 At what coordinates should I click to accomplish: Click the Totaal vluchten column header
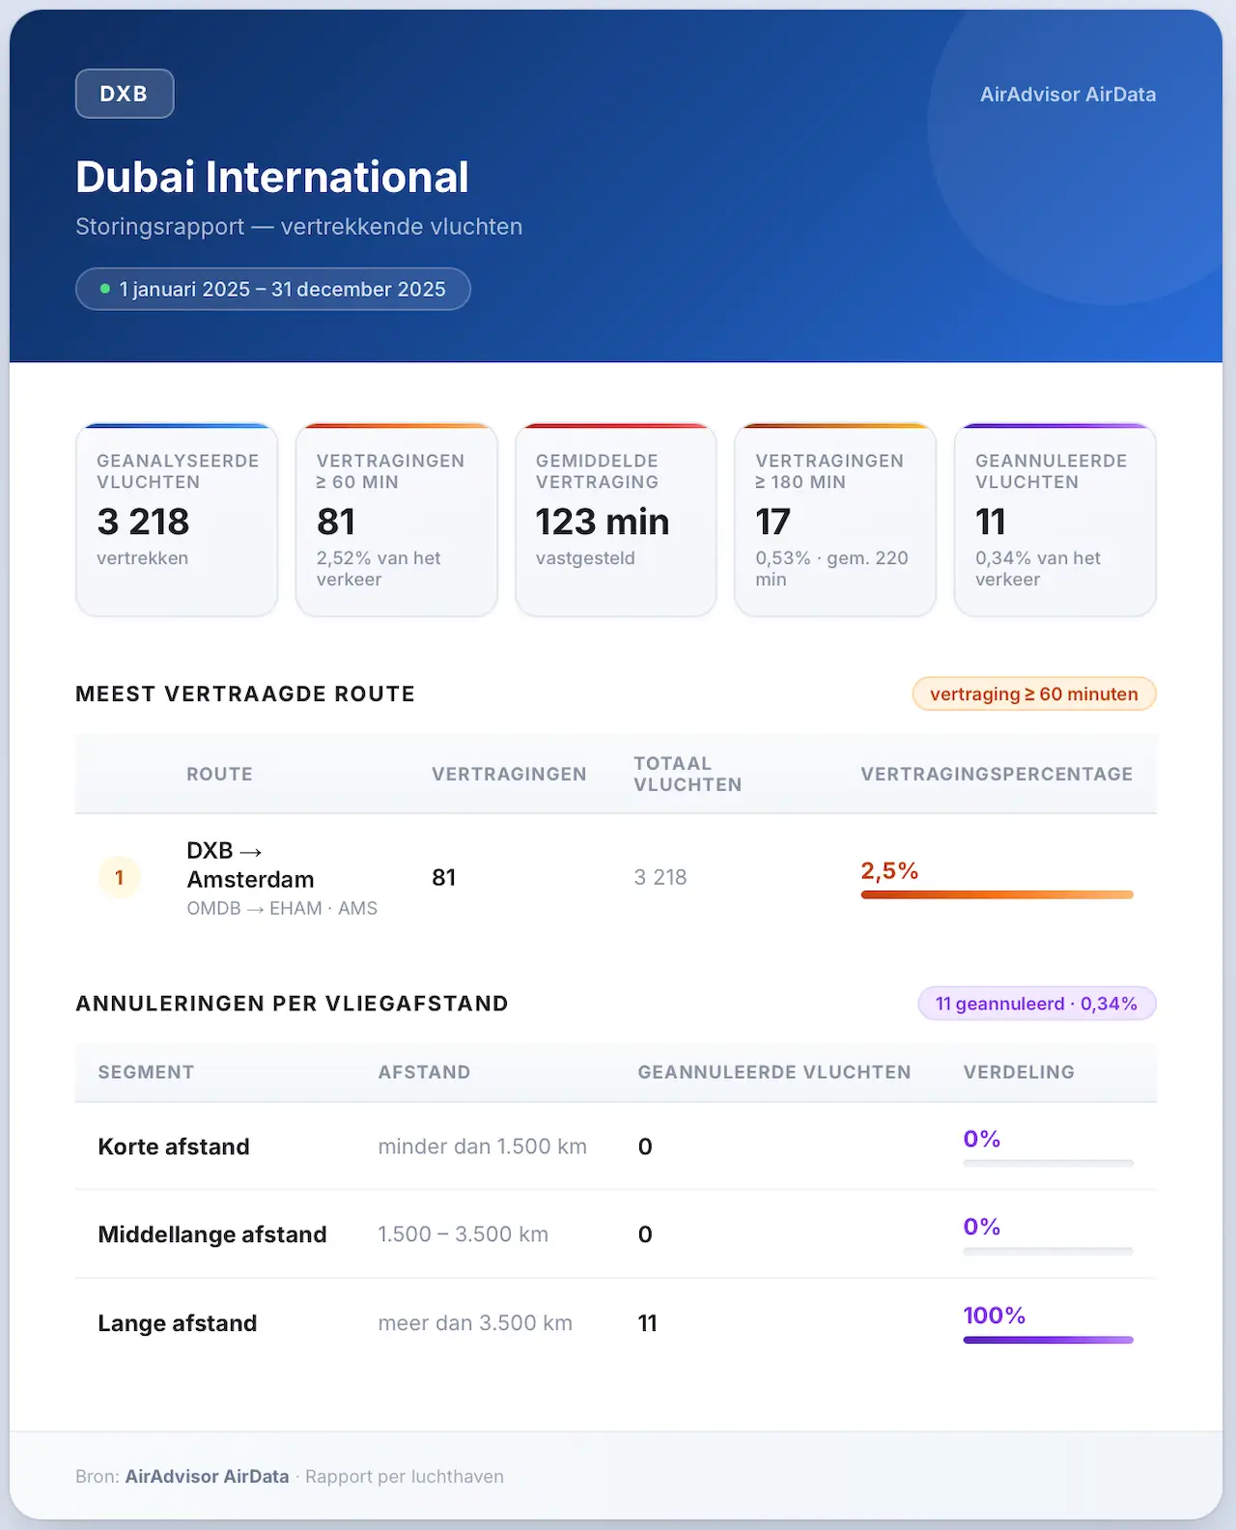tap(688, 774)
